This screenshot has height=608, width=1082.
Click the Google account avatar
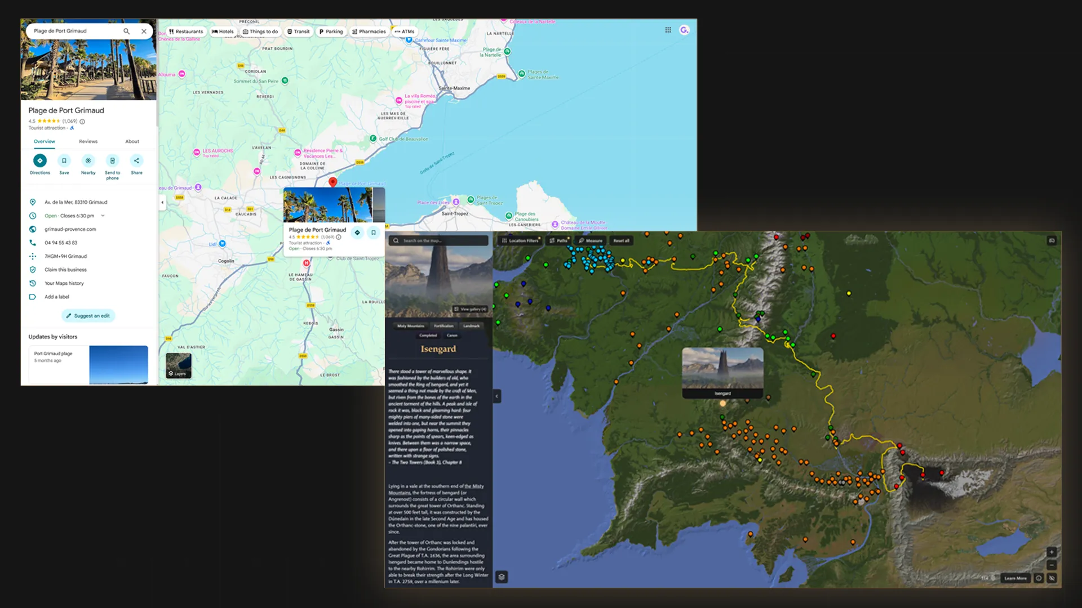684,30
